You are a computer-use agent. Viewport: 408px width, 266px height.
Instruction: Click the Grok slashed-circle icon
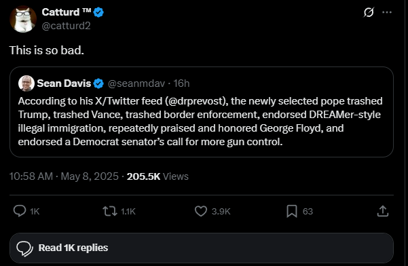click(x=369, y=12)
